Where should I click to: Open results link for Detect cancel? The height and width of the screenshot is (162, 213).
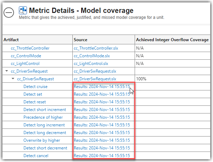pyautogui.click(x=102, y=156)
